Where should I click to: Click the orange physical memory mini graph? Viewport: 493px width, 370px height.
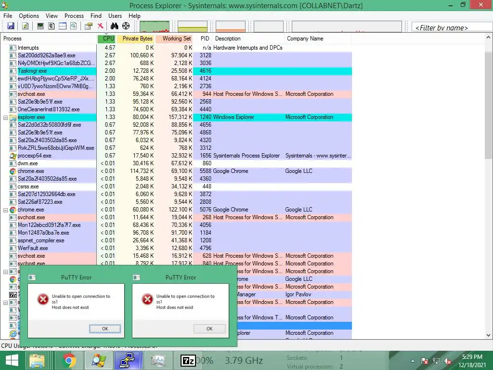coord(231,27)
